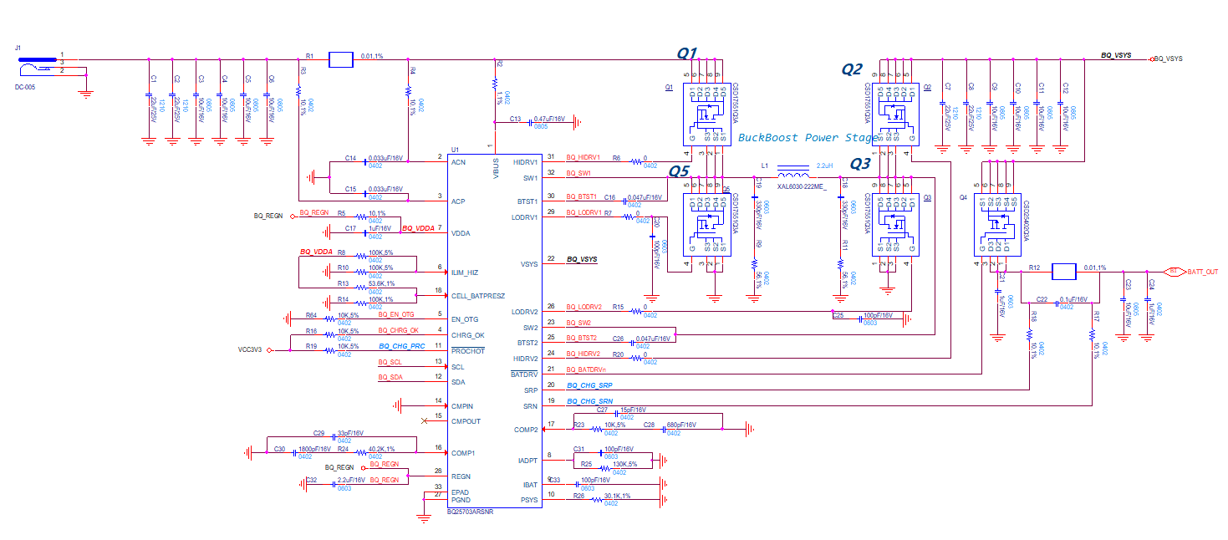Click the '40.2K,1%' value of R24
The image size is (1228, 540).
[382, 449]
